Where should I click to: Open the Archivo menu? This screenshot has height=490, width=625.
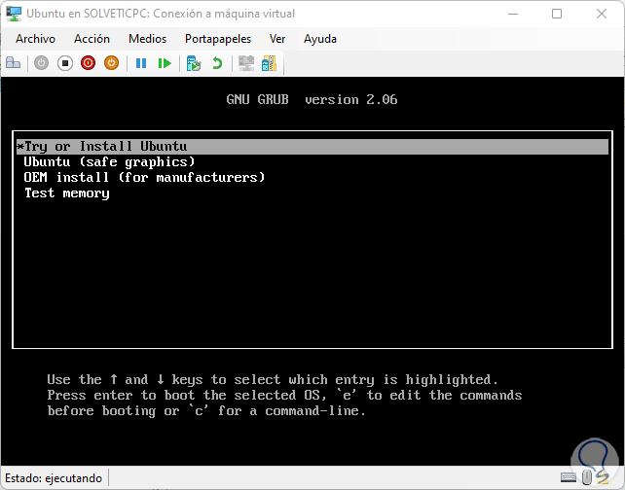coord(35,39)
